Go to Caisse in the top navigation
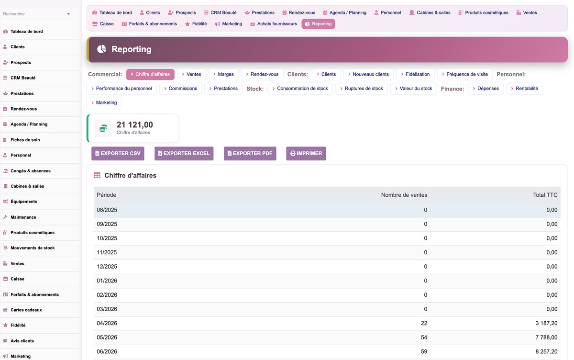 coord(103,24)
